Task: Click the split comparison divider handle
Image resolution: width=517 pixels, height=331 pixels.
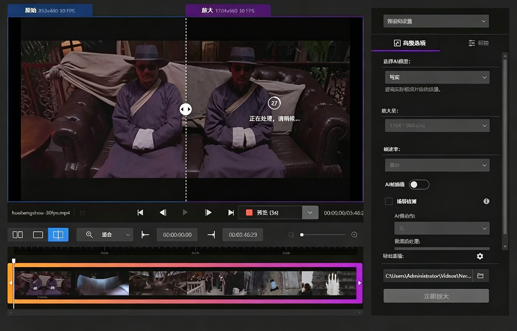Action: [186, 109]
